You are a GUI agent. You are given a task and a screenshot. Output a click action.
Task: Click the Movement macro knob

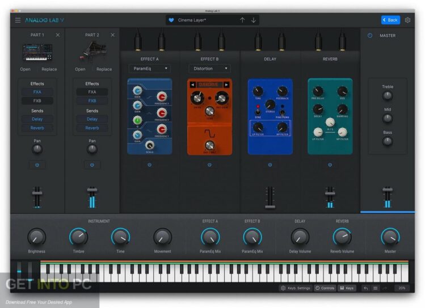tap(163, 237)
